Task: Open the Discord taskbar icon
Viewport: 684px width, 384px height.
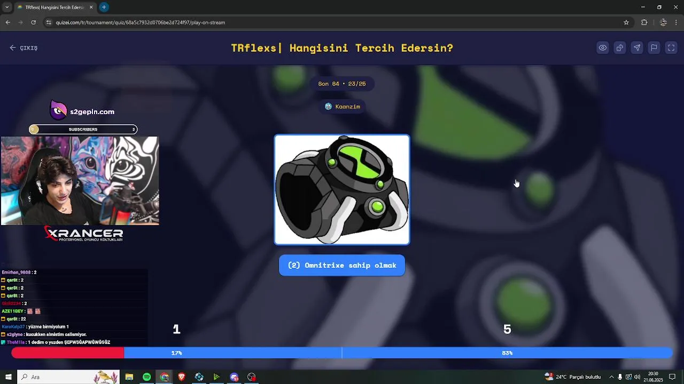Action: (x=234, y=377)
